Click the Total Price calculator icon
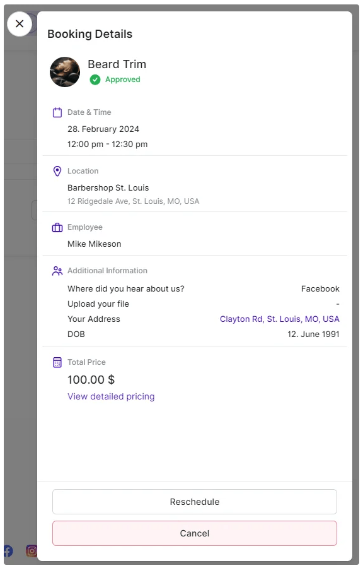This screenshot has width=363, height=568. point(57,362)
